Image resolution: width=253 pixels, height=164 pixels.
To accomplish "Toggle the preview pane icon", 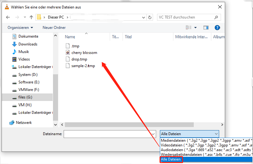I will pyautogui.click(x=206, y=28).
